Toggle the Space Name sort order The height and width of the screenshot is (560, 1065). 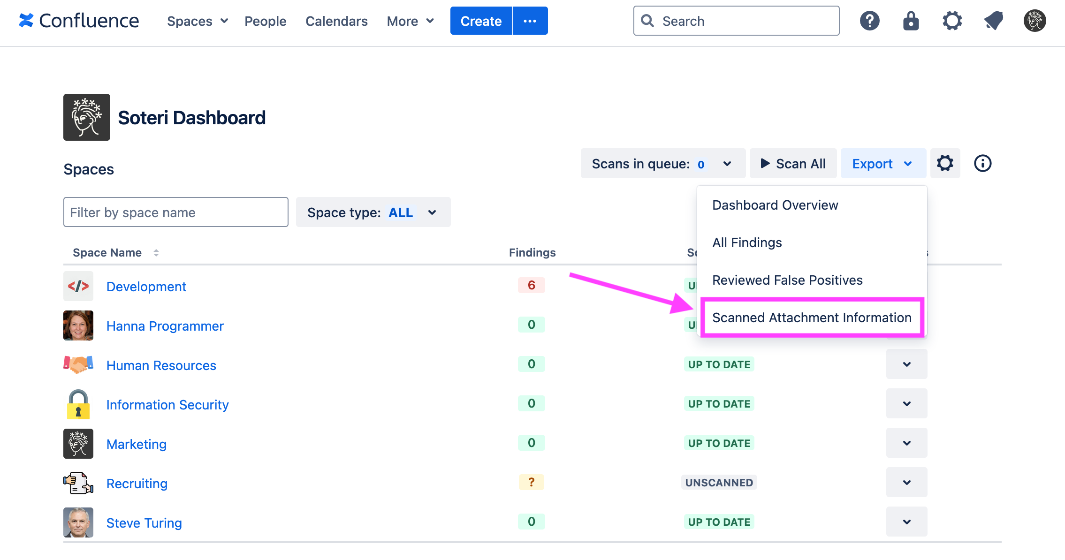coord(156,252)
